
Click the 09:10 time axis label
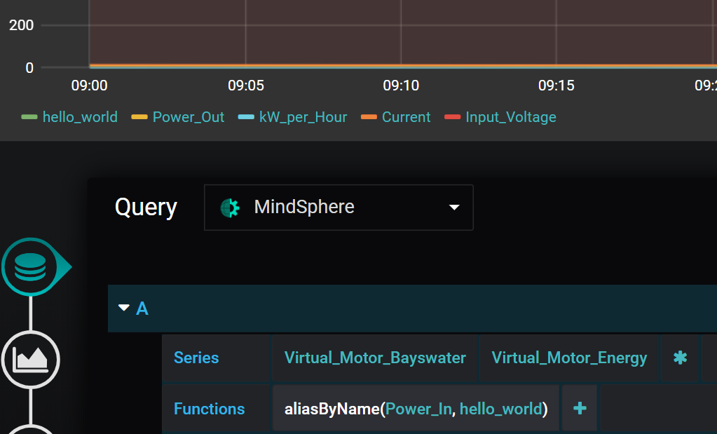pyautogui.click(x=401, y=86)
